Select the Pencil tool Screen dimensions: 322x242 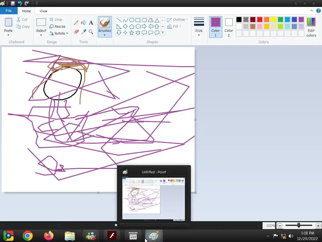click(76, 22)
